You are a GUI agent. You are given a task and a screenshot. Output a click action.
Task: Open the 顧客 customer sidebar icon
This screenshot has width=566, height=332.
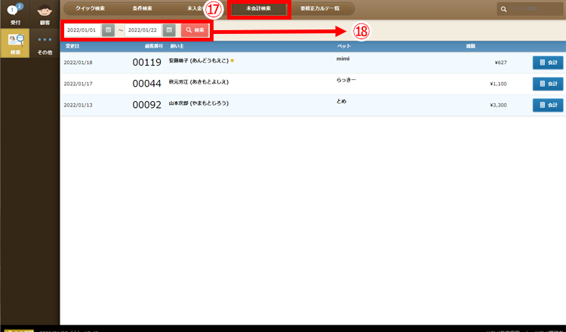click(45, 14)
